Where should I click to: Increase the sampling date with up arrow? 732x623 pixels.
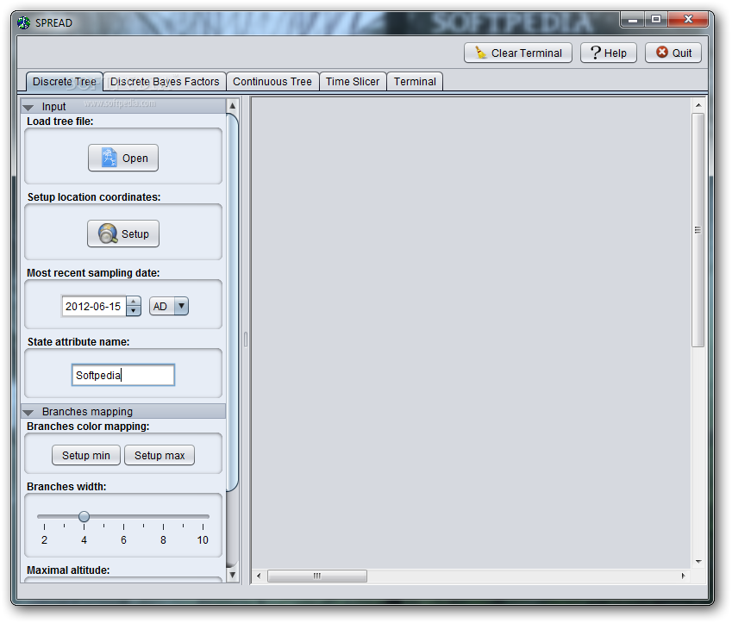pyautogui.click(x=134, y=302)
